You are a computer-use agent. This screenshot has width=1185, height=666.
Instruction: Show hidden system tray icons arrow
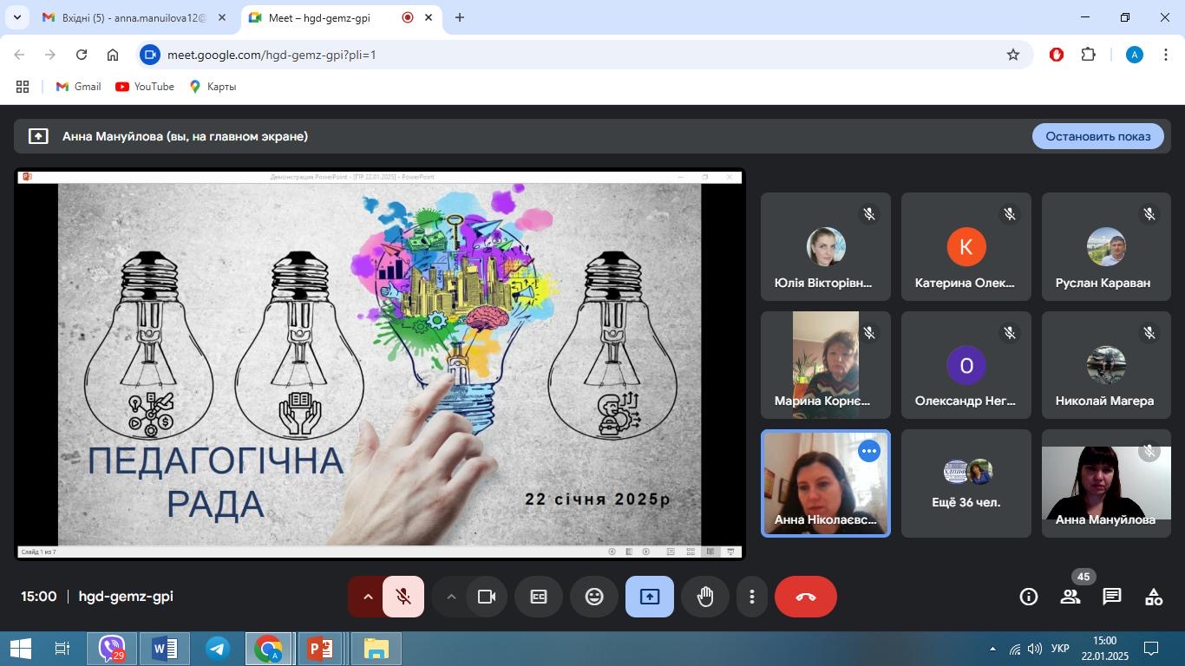point(992,649)
